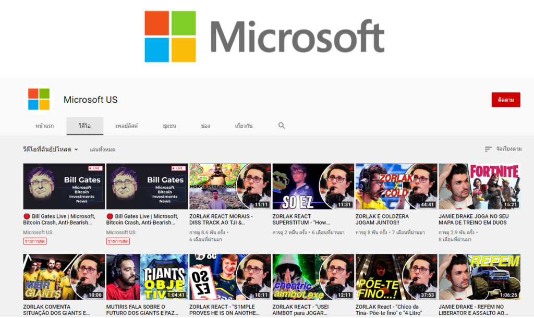The image size is (534, 318).
Task: Click the channel search magnifier icon
Action: pos(281,126)
